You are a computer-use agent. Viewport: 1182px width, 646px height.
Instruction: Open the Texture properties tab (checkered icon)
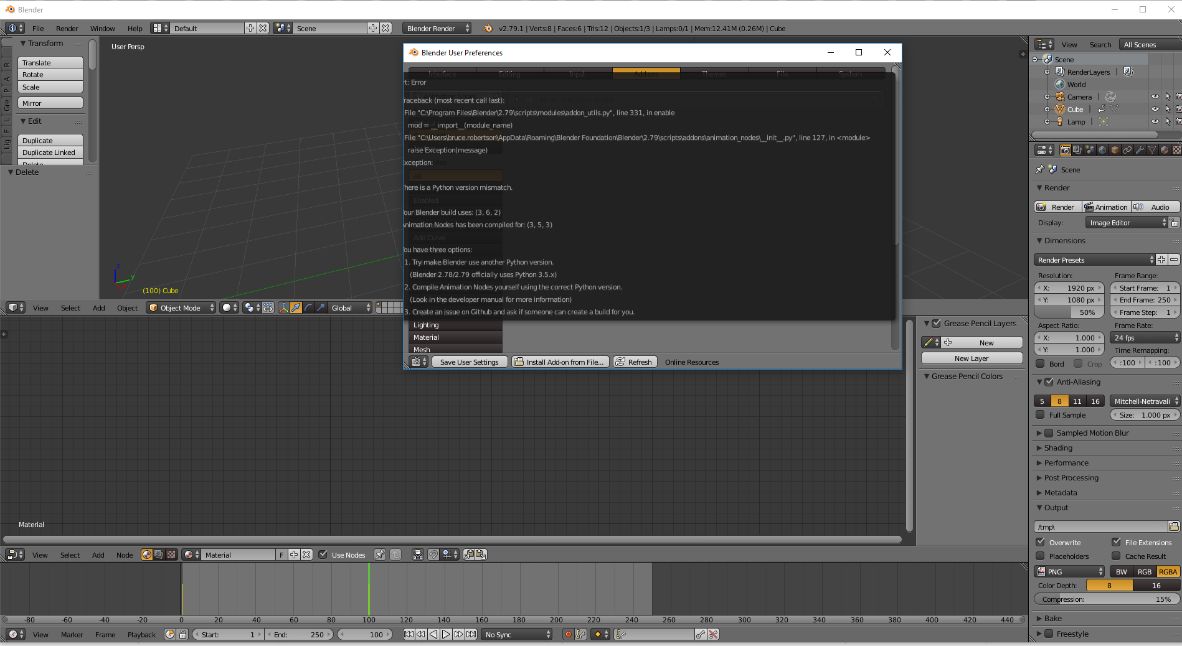coord(1177,151)
